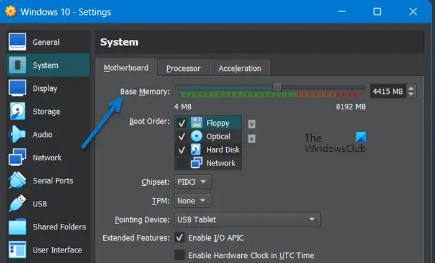Click the Storage disk icon in sidebar

[x=17, y=111]
